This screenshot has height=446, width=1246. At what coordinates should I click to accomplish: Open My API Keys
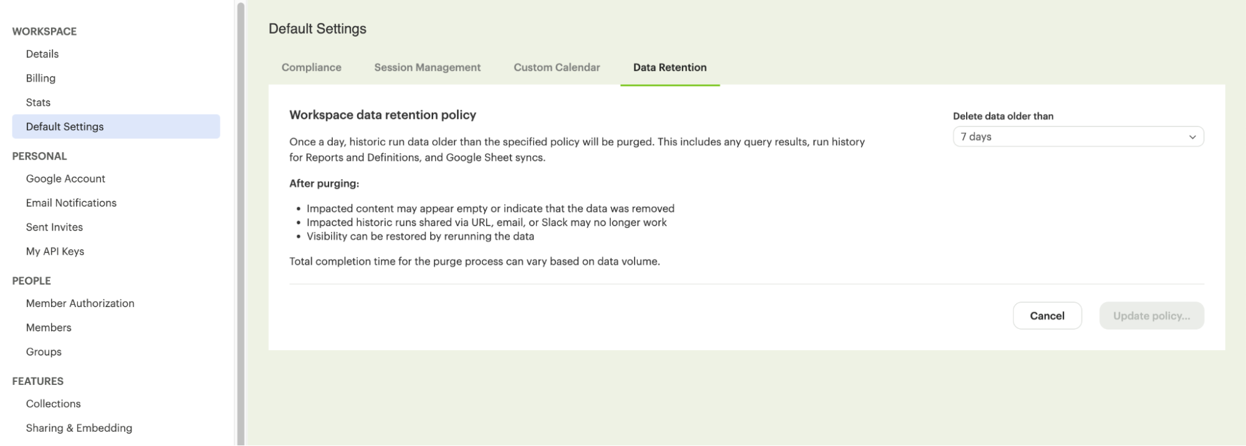pyautogui.click(x=55, y=252)
